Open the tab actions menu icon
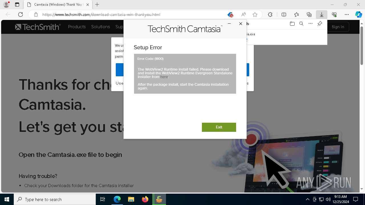Viewport: 365px width, 205px height. 17,5
